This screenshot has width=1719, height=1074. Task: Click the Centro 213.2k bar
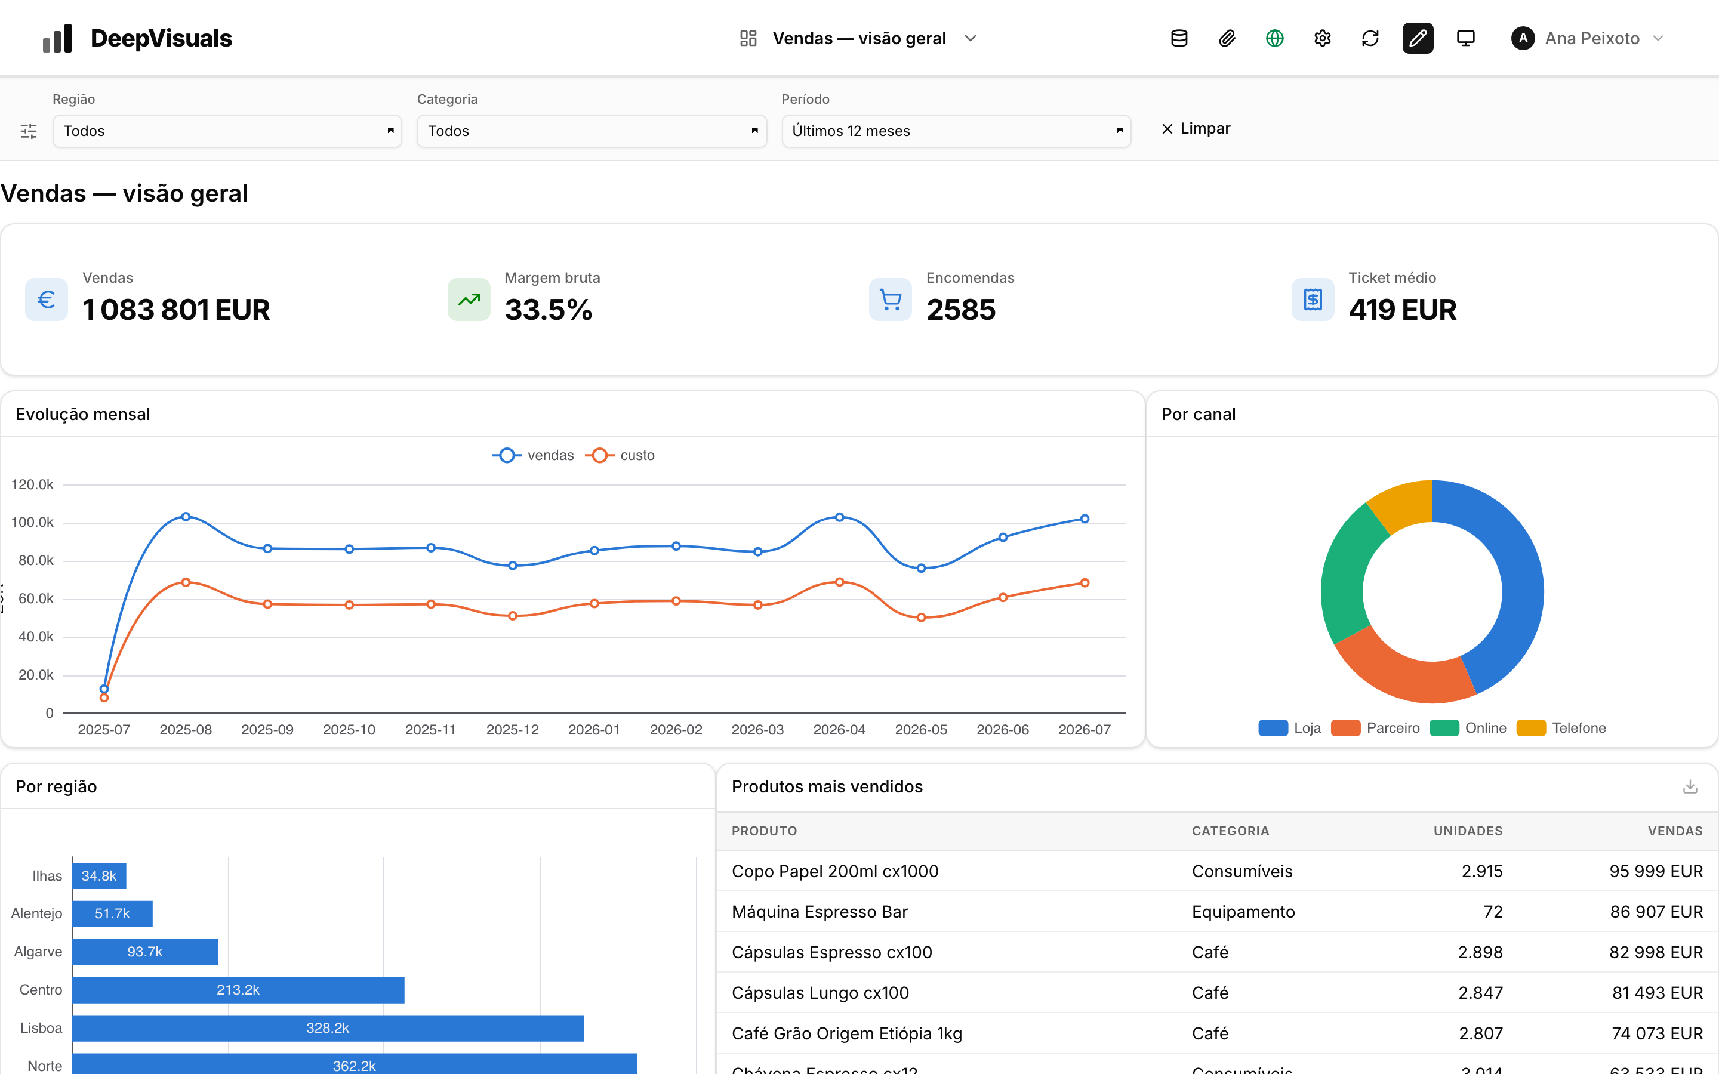click(238, 990)
